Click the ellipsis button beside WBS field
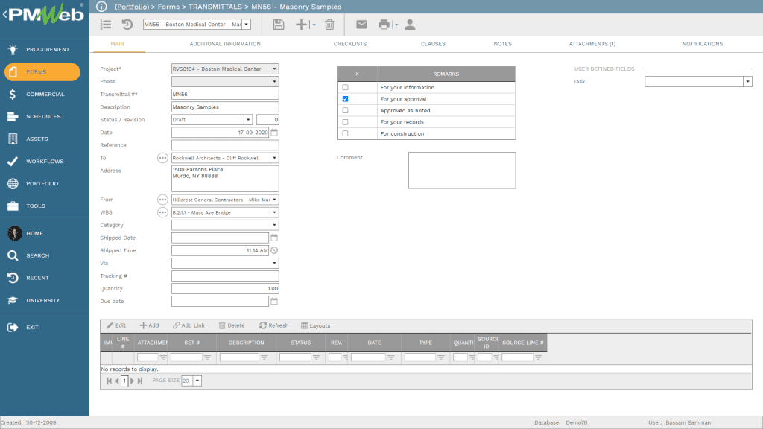Viewport: 763px width, 429px height. (162, 212)
